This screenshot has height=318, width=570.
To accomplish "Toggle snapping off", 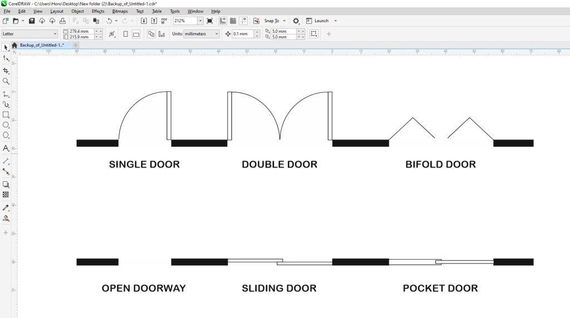I will pos(256,21).
